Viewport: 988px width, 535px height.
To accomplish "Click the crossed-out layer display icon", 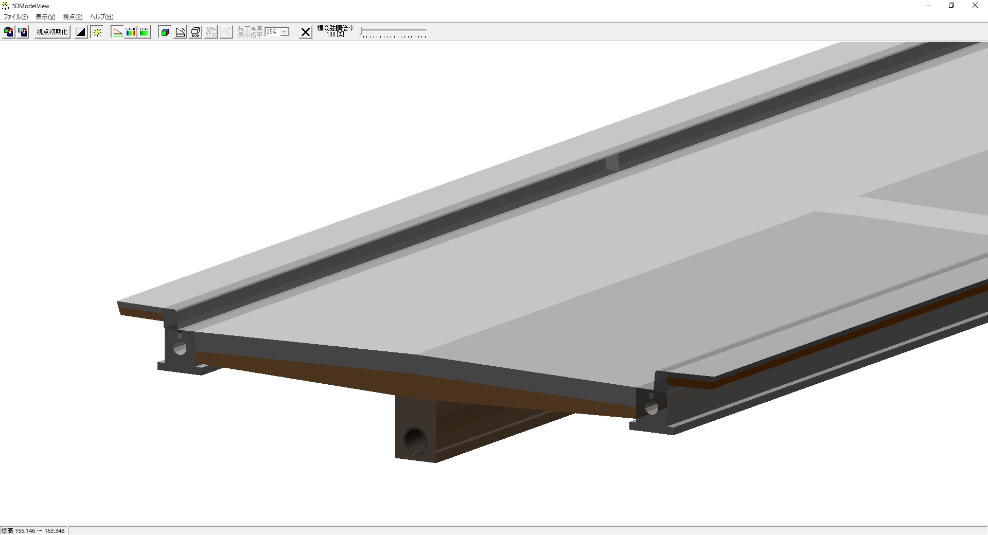I will (x=180, y=32).
